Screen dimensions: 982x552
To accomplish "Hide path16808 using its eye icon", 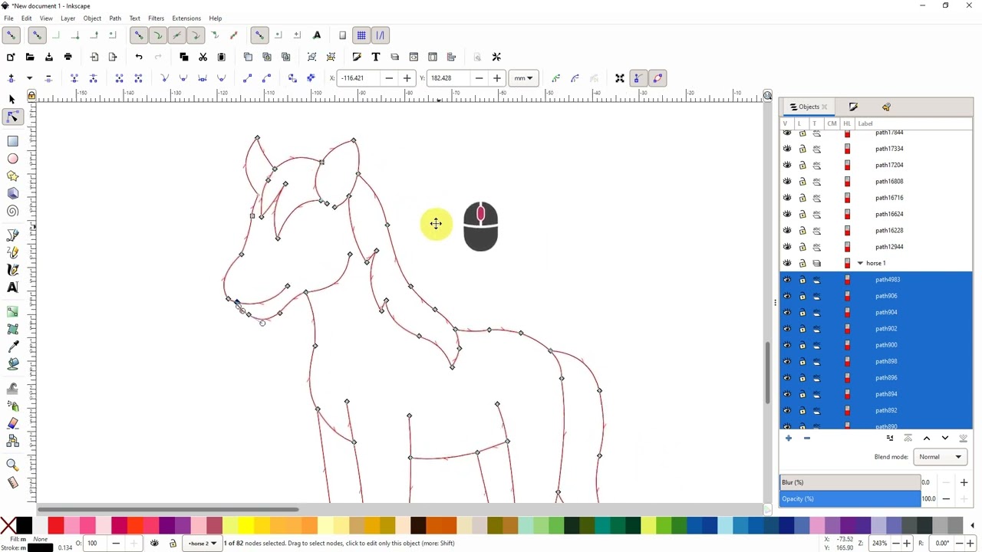I will coord(786,182).
